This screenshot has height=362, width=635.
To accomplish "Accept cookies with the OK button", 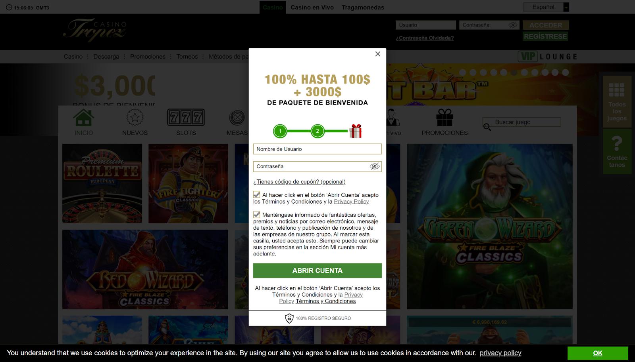I will [x=598, y=353].
